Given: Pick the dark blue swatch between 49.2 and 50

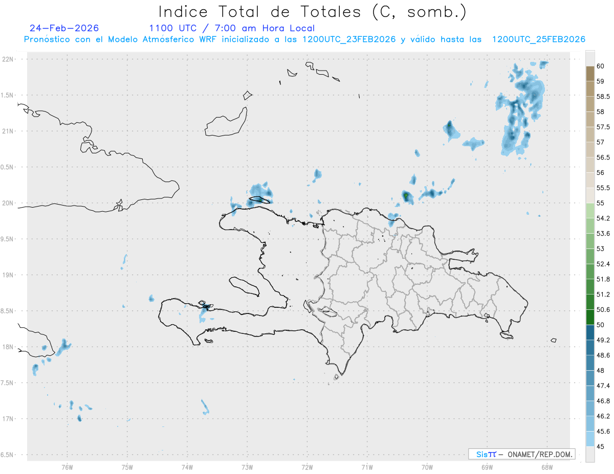Looking at the screenshot, I should pos(590,332).
